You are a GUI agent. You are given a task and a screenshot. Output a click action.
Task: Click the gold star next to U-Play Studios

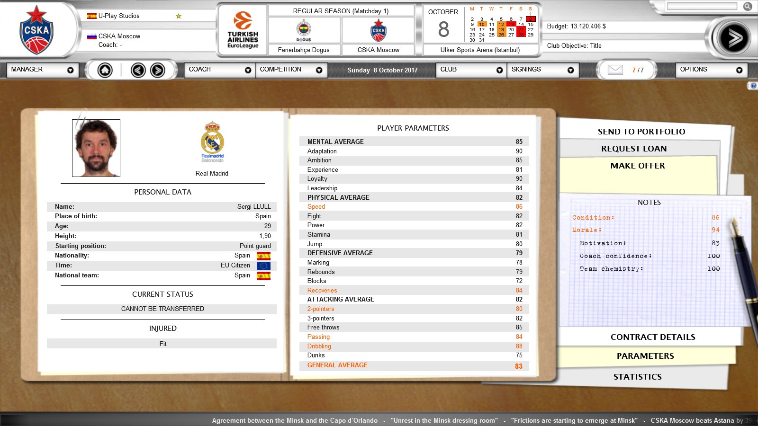point(179,16)
